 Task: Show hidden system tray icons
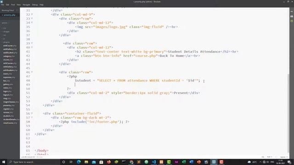pos(260,162)
